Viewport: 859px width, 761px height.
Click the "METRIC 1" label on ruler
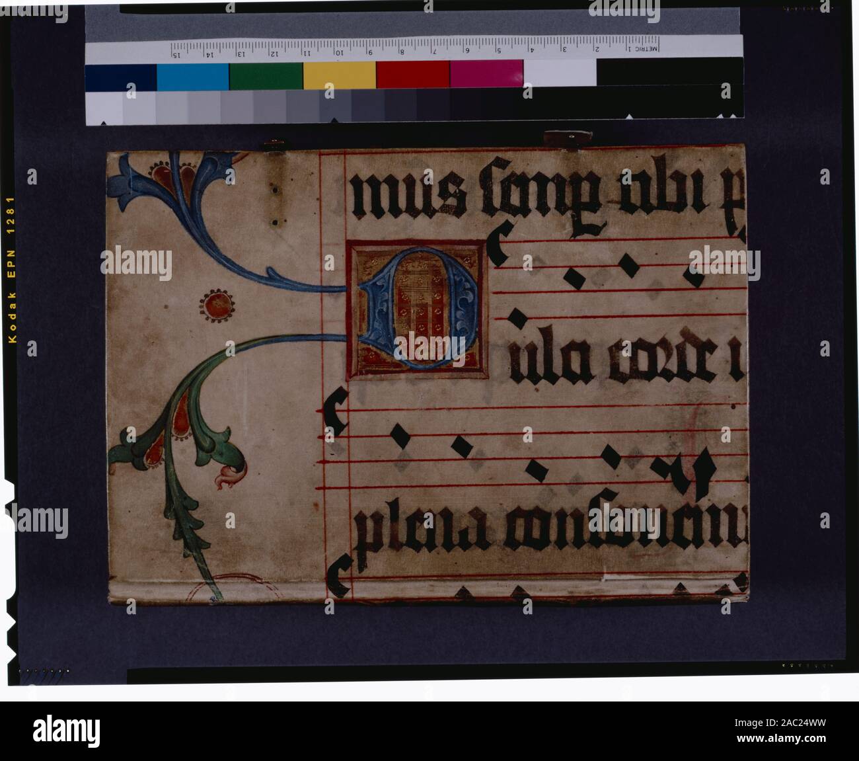click(x=642, y=48)
